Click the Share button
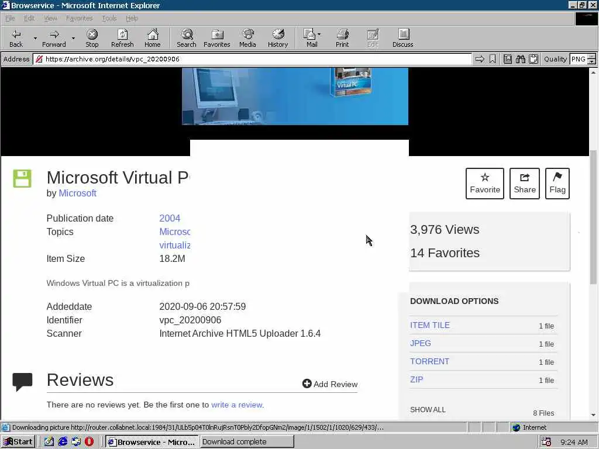The image size is (599, 449). tap(525, 184)
